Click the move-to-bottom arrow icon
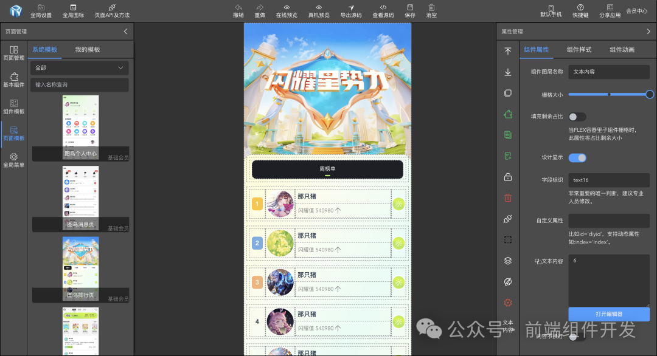657x356 pixels. (x=508, y=72)
